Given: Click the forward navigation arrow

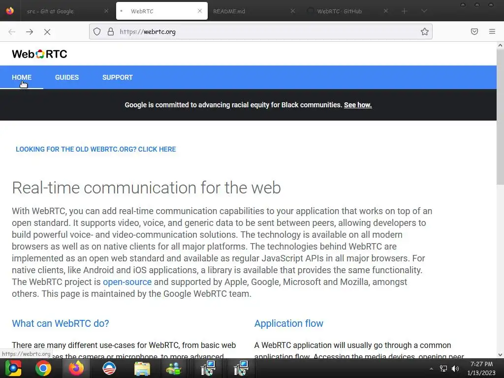Looking at the screenshot, I should coord(30,32).
